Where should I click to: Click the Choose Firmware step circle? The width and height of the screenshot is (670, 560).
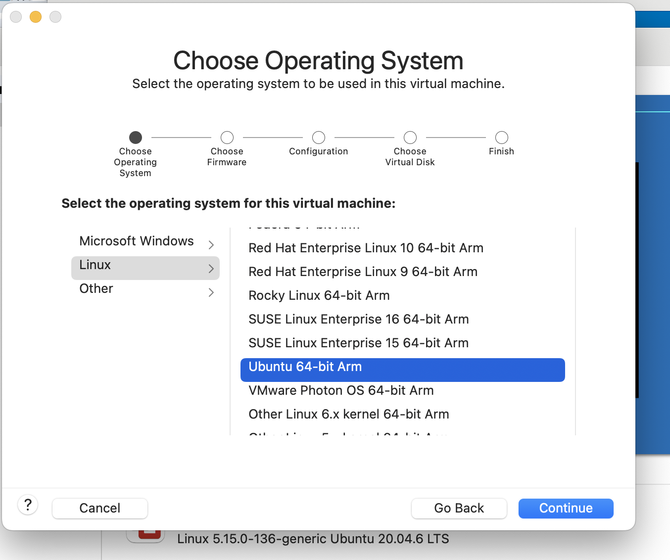tap(227, 138)
